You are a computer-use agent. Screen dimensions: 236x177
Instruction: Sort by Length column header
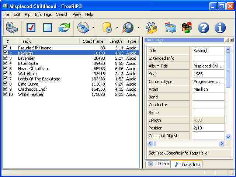(x=115, y=41)
